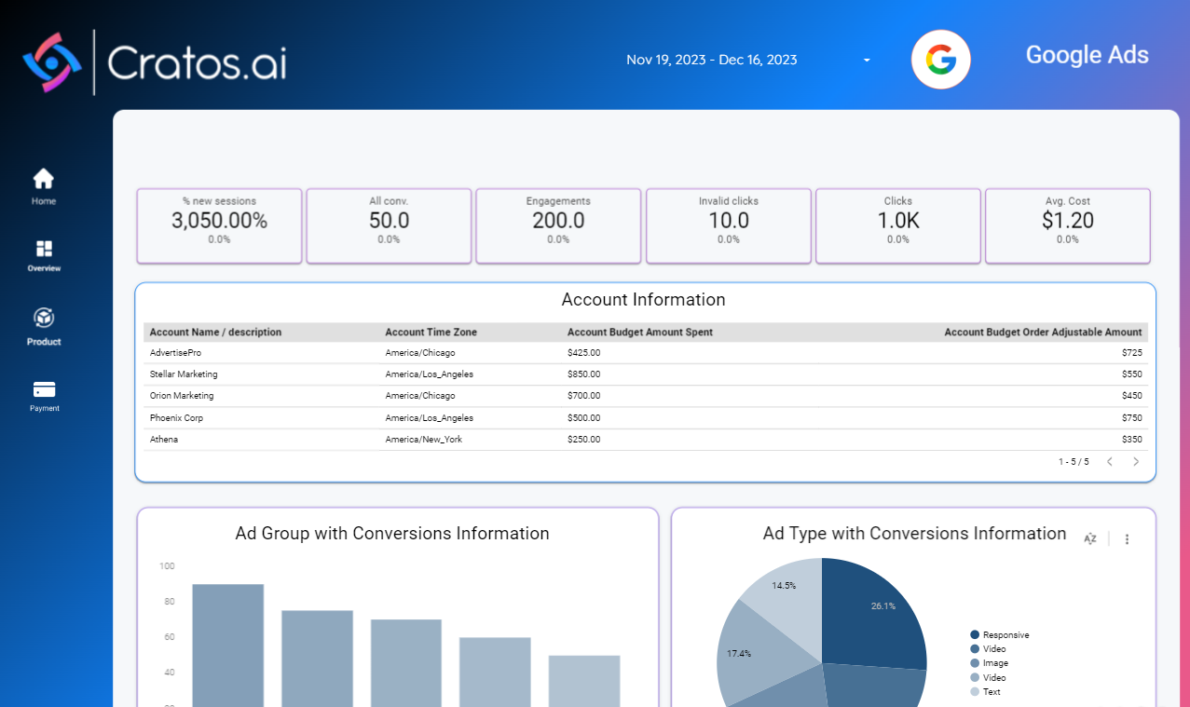
Task: Click the $700.00 amount spent cell
Action: pos(583,396)
